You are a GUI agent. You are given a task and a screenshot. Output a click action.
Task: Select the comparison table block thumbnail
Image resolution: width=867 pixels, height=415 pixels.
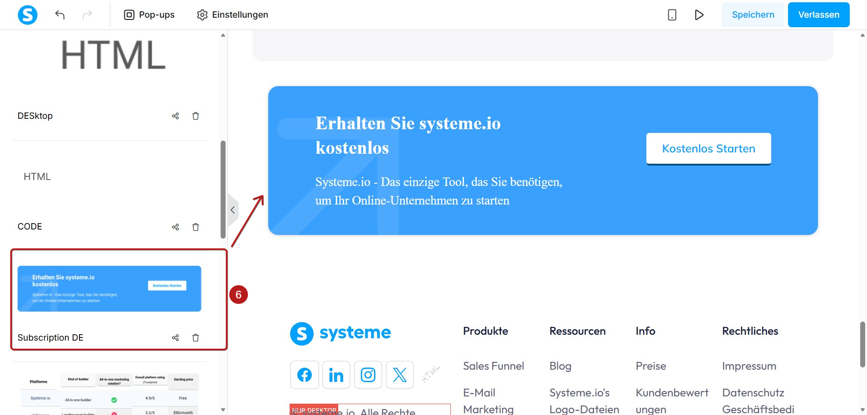[109, 393]
